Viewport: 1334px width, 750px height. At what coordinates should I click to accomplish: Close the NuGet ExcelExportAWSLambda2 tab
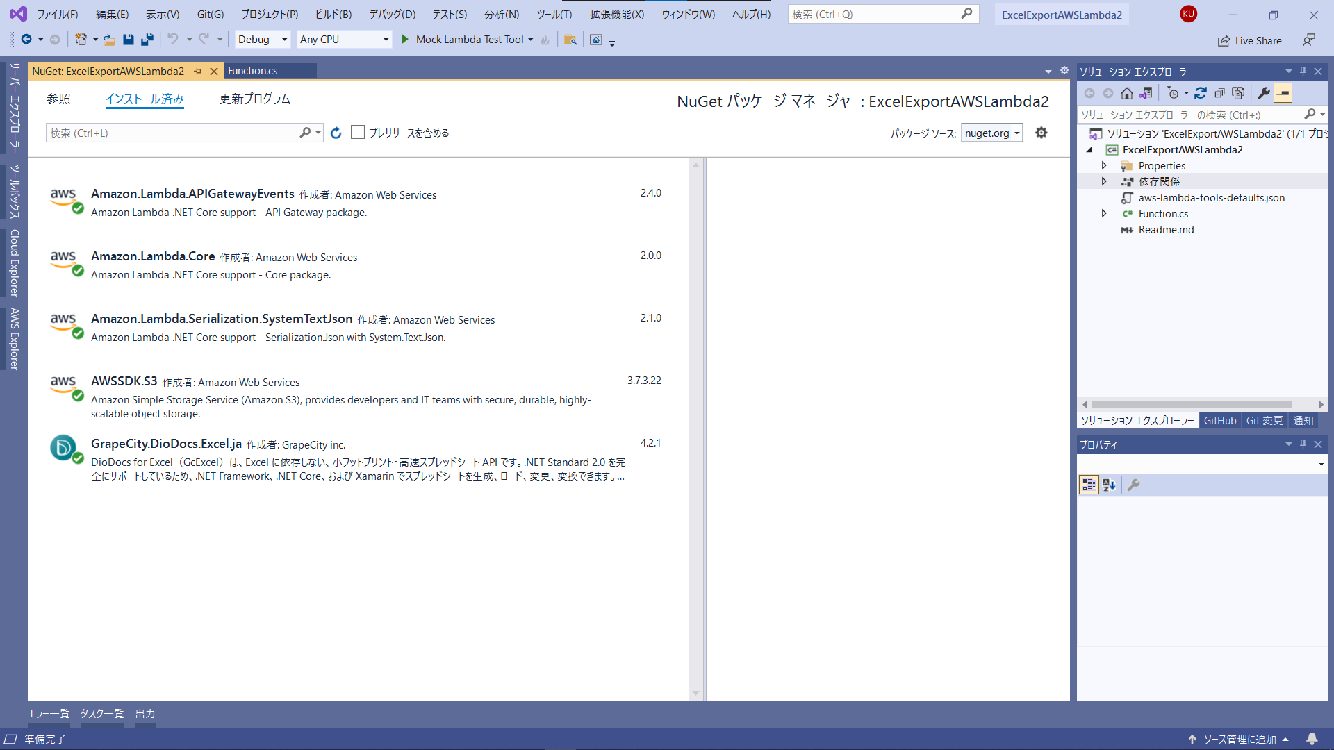coord(214,72)
